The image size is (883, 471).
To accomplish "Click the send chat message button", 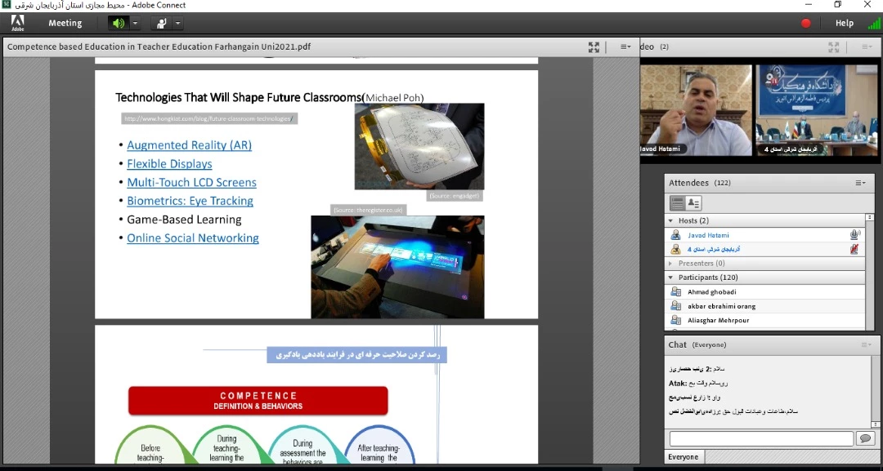I will [865, 439].
